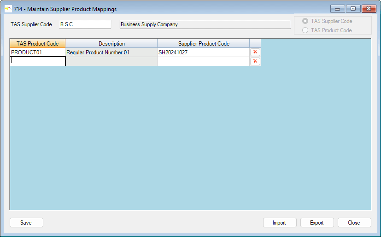The height and width of the screenshot is (237, 381).
Task: Maximize the window
Action: tap(353, 9)
